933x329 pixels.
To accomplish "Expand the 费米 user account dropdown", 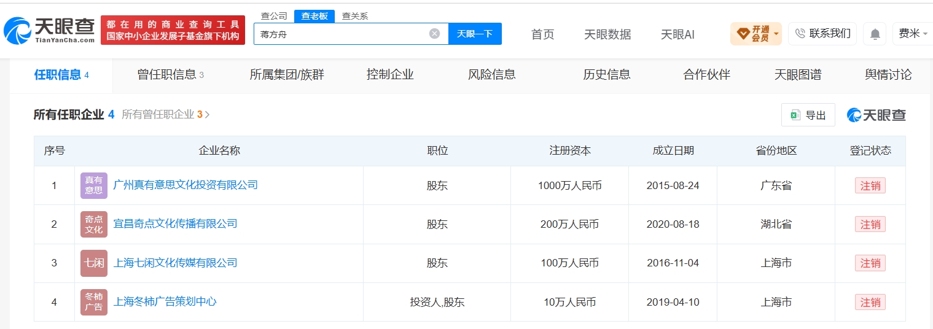I will 913,34.
